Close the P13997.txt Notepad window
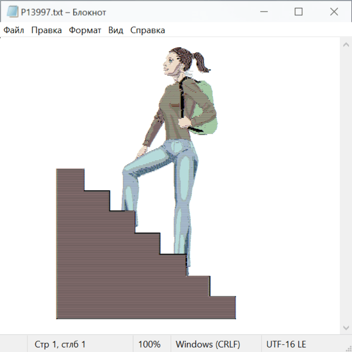Image resolution: width=352 pixels, height=352 pixels. (334, 12)
